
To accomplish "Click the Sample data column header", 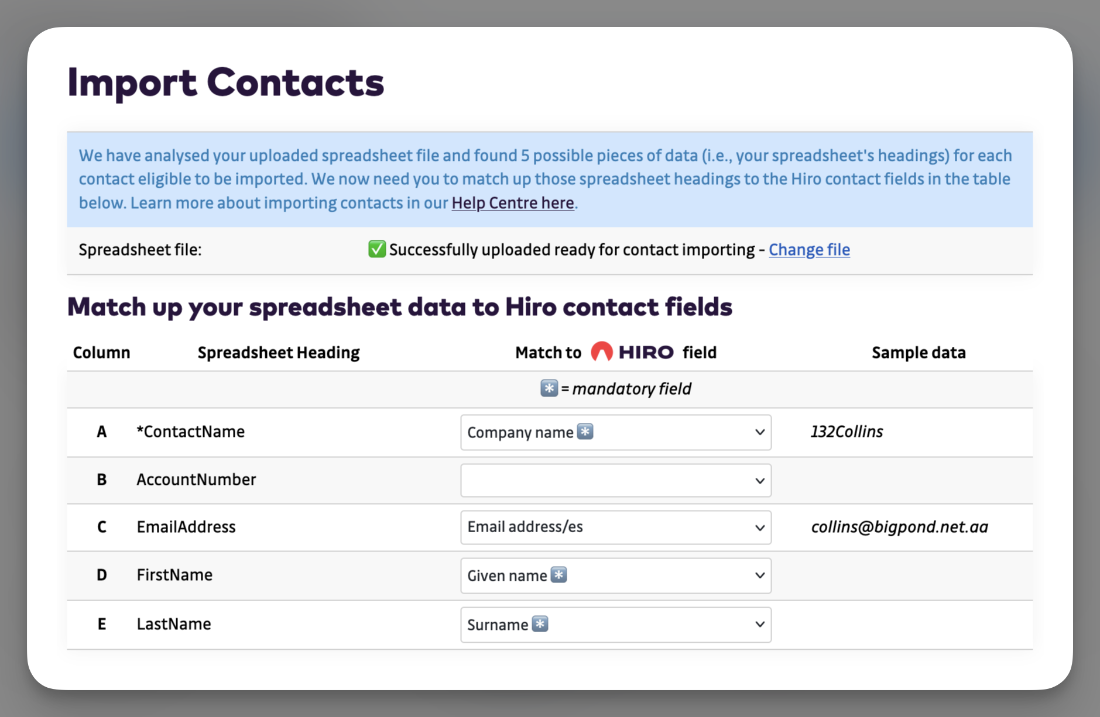I will 918,353.
